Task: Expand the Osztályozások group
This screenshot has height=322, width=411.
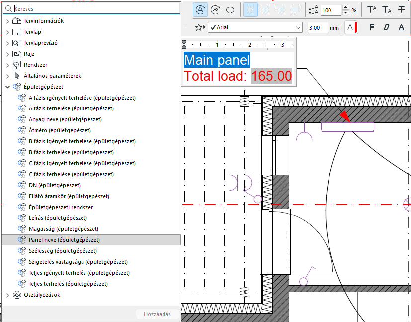Action: 7,295
